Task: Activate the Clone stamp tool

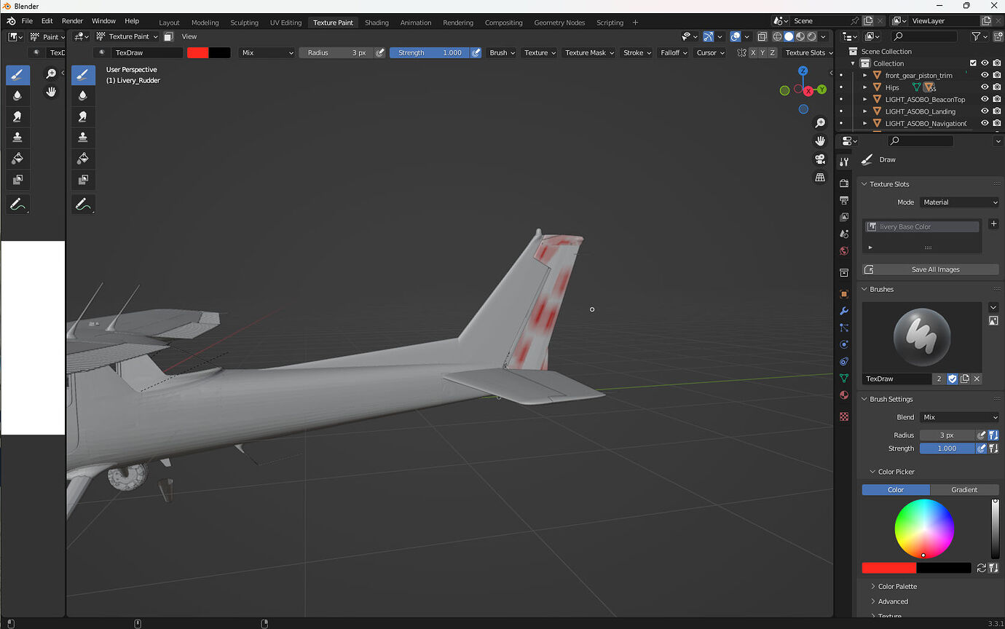Action: click(x=17, y=137)
